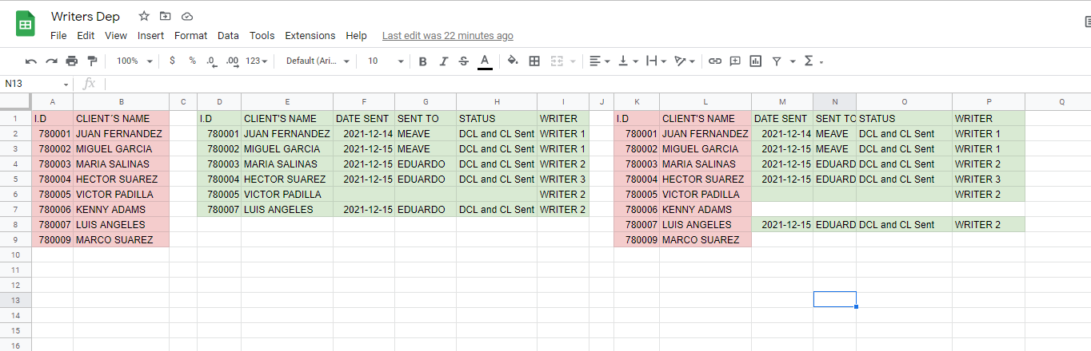Open the zoom 100% dropdown
Screen dimensions: 1091x351
coord(136,61)
